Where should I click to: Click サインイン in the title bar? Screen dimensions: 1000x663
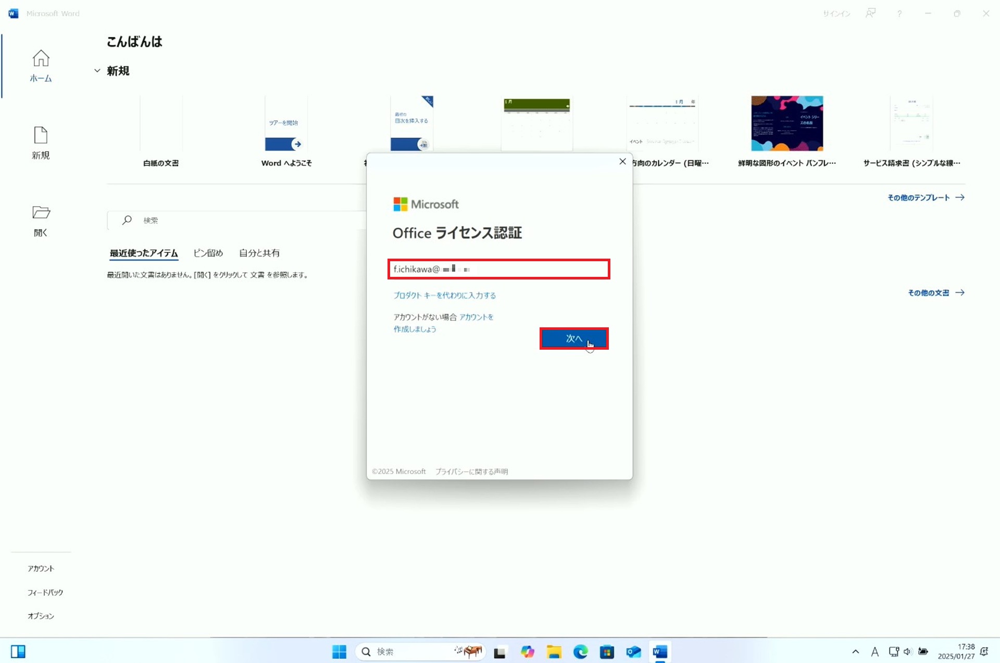[x=836, y=14]
